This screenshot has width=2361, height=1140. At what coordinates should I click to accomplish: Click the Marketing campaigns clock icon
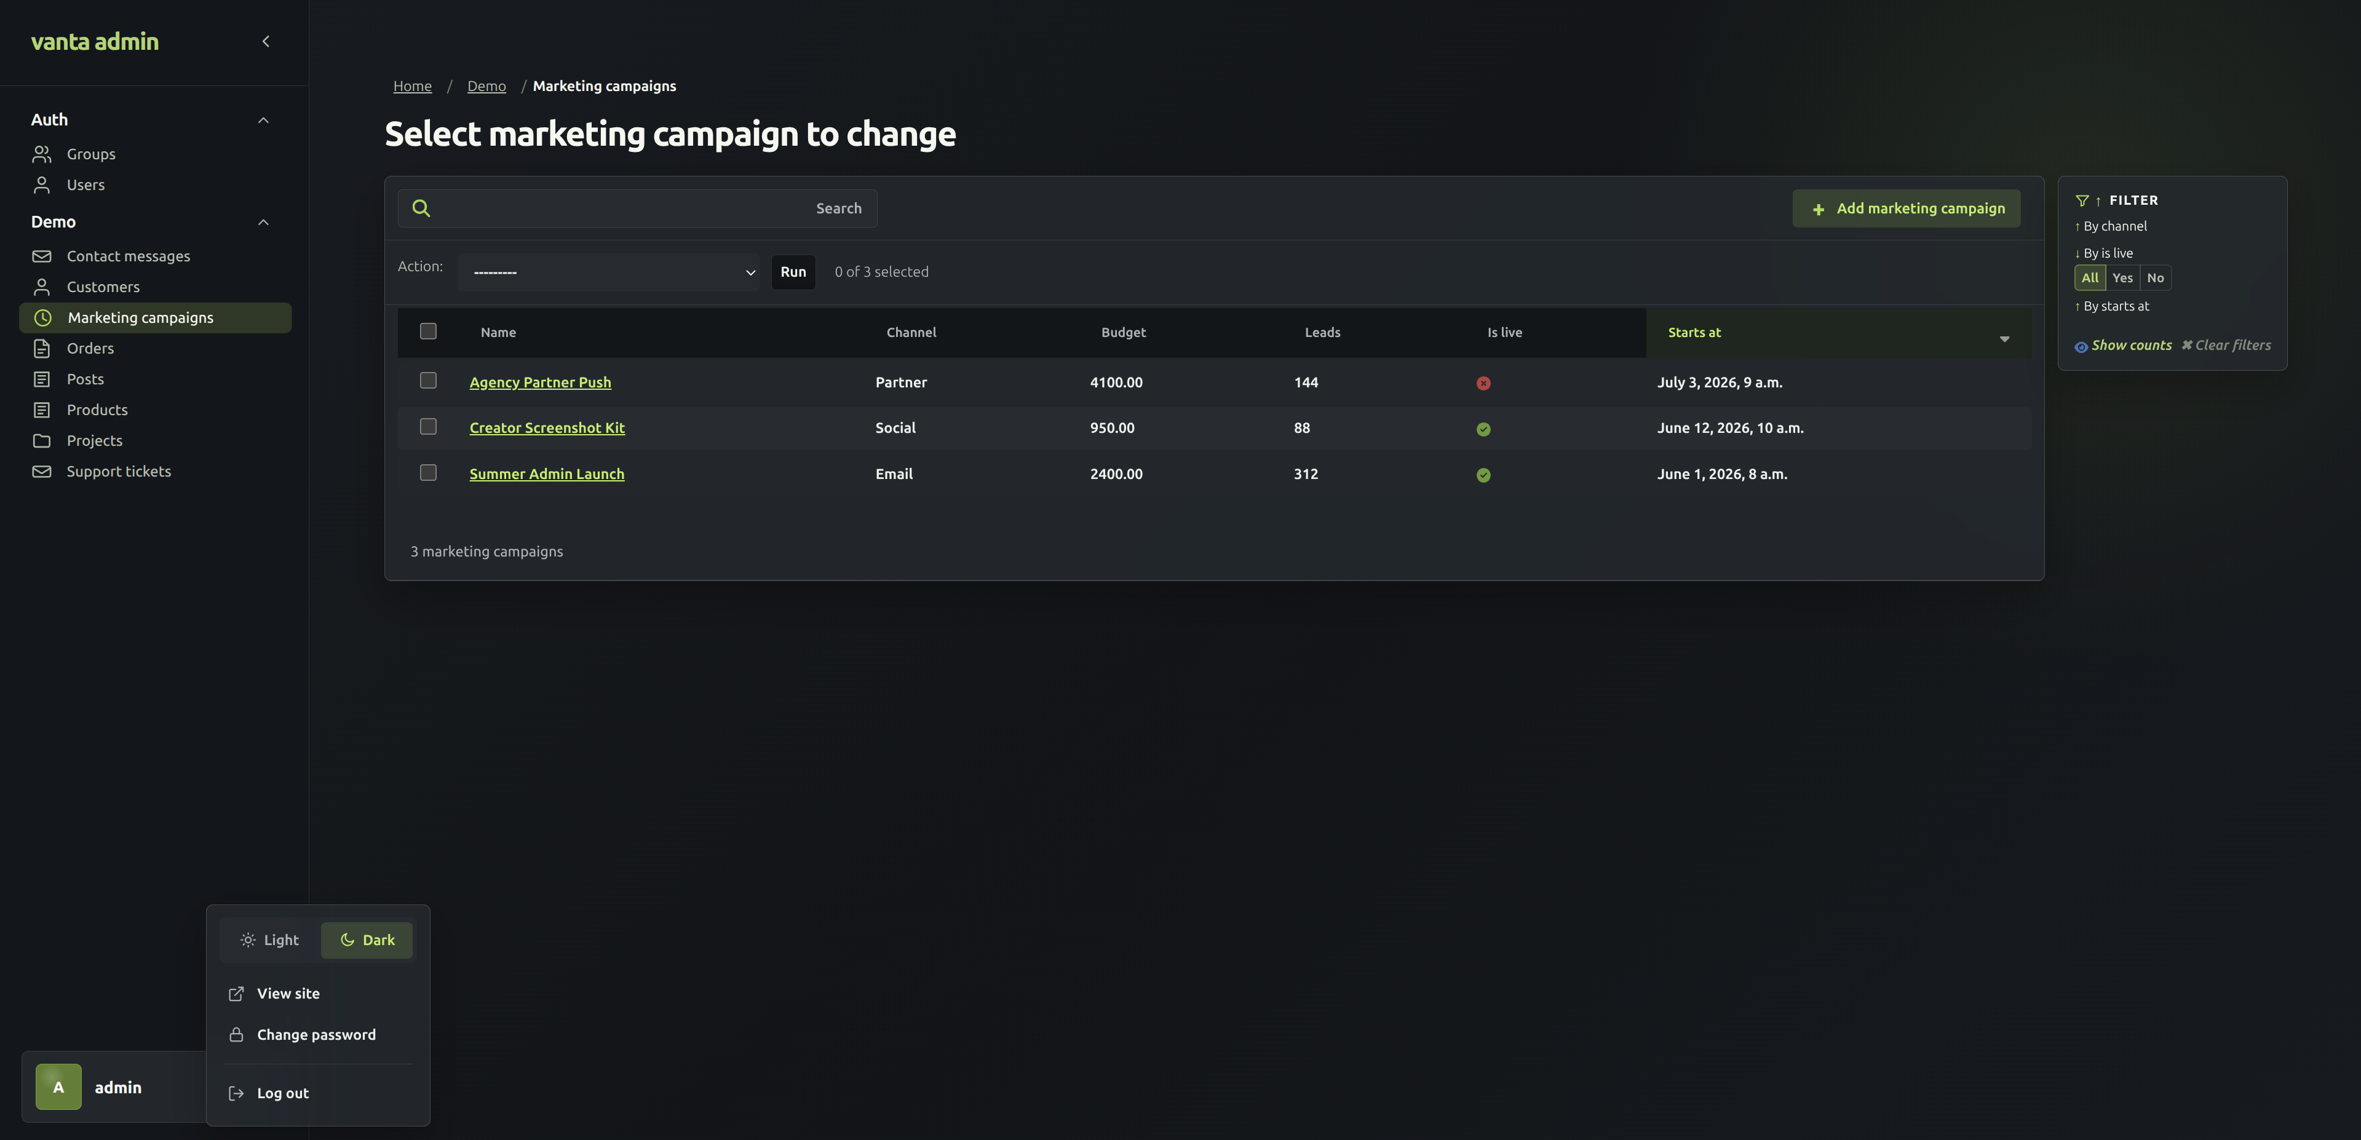[x=42, y=318]
